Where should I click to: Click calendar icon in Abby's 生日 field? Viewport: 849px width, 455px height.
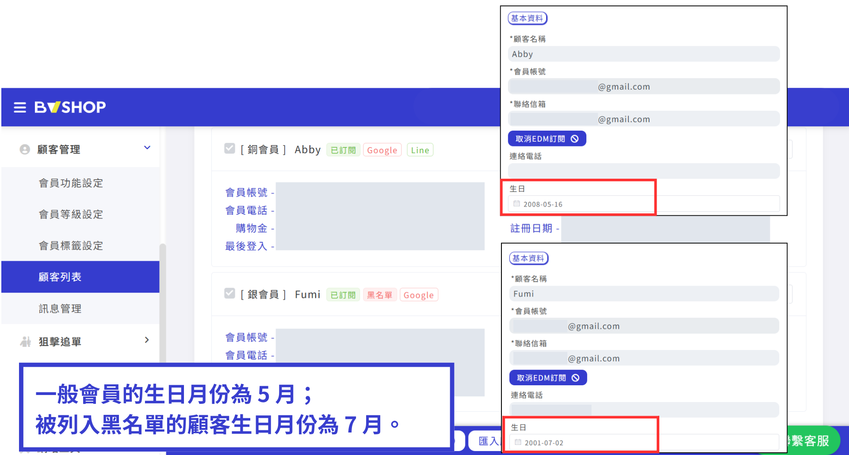(516, 204)
